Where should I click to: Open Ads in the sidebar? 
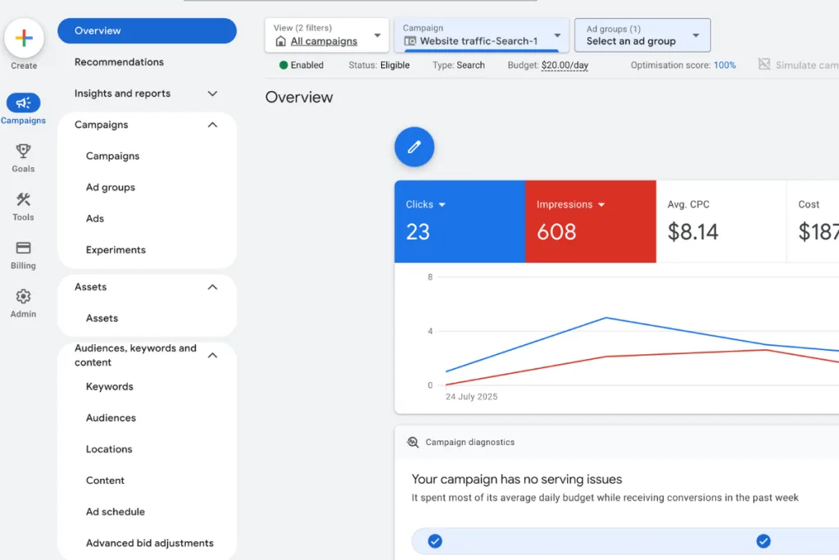pyautogui.click(x=95, y=218)
